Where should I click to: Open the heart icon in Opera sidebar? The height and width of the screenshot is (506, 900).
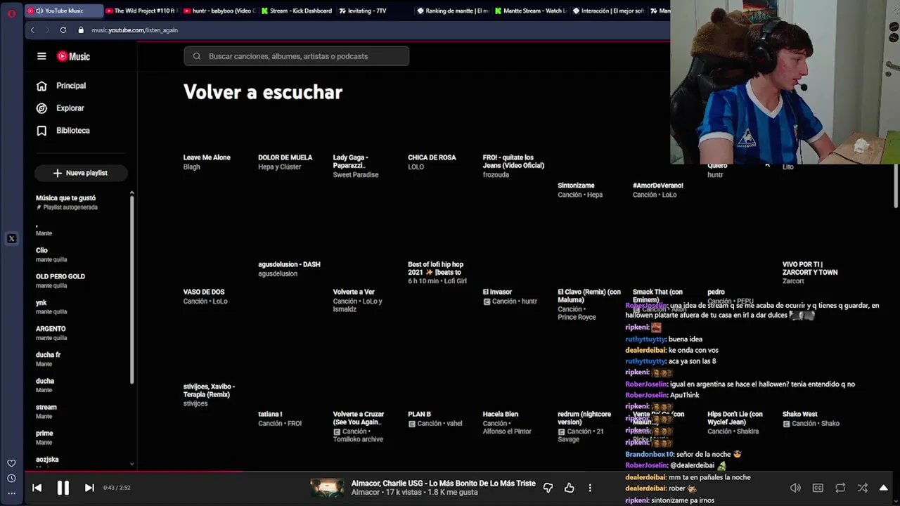pyautogui.click(x=11, y=464)
